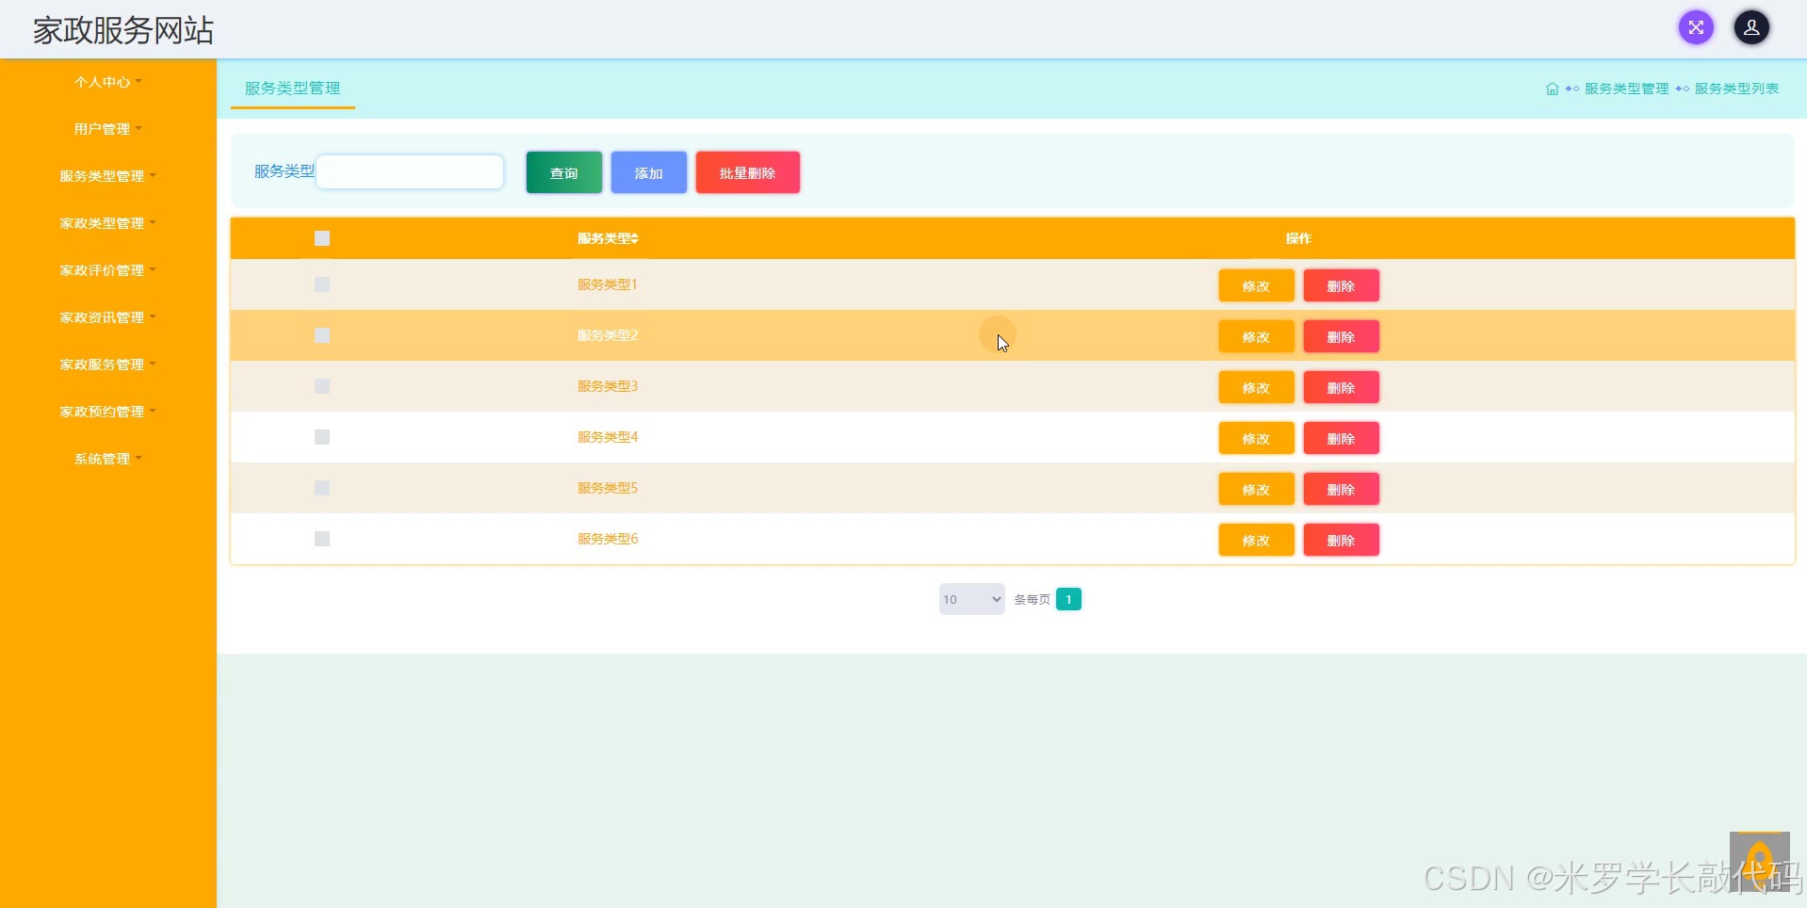Viewport: 1807px width, 908px height.
Task: Click 修改 for 服务类型1
Action: [x=1256, y=285]
